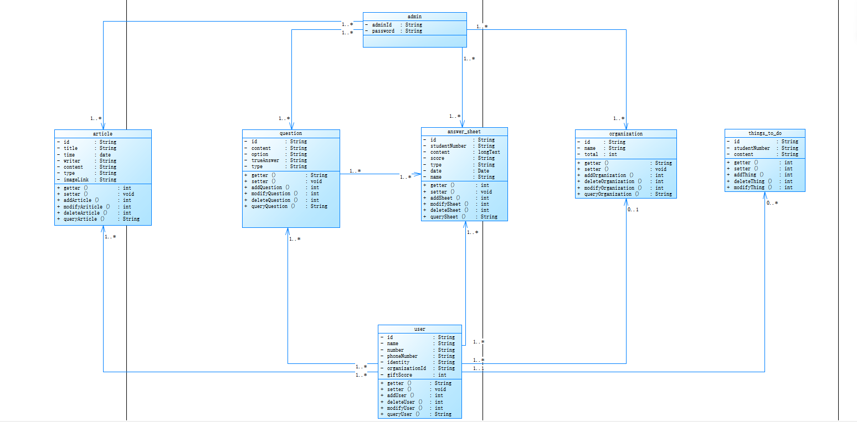Select the querySheet () operation

461,217
